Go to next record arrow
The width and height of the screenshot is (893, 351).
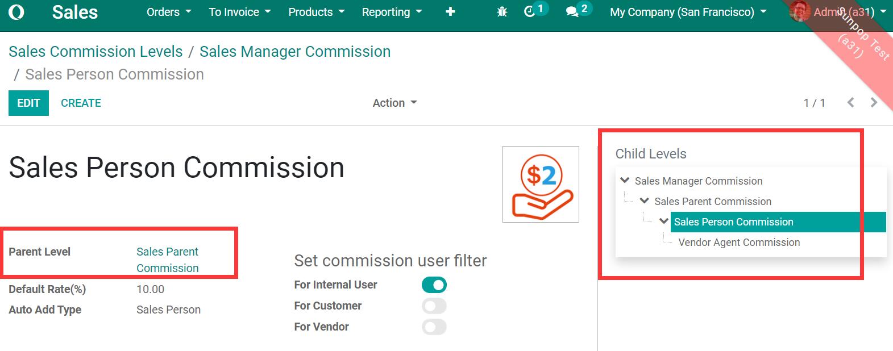pyautogui.click(x=874, y=103)
